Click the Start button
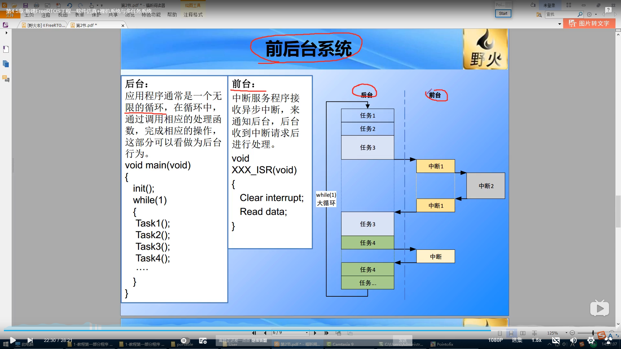This screenshot has height=349, width=621. [x=503, y=14]
